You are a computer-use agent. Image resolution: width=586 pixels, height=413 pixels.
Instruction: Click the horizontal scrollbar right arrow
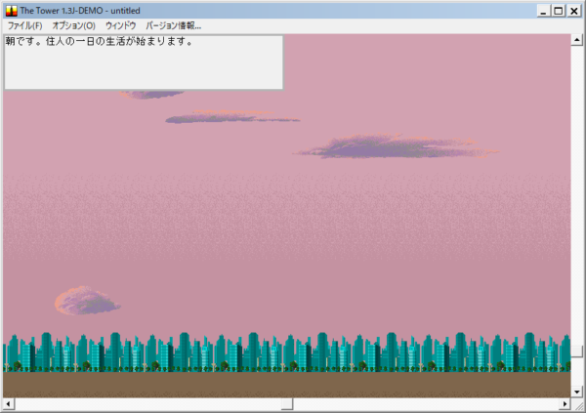[565, 403]
